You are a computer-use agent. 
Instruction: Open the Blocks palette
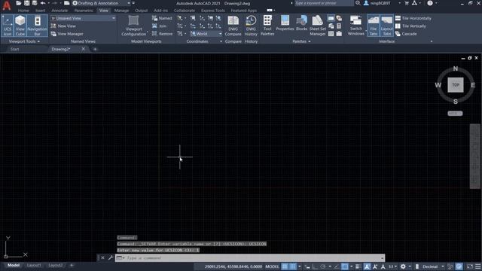point(301,23)
